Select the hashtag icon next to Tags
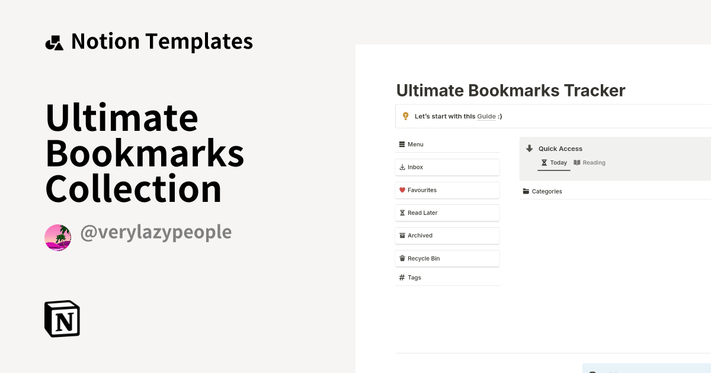Viewport: 711px width, 373px height. pos(401,277)
